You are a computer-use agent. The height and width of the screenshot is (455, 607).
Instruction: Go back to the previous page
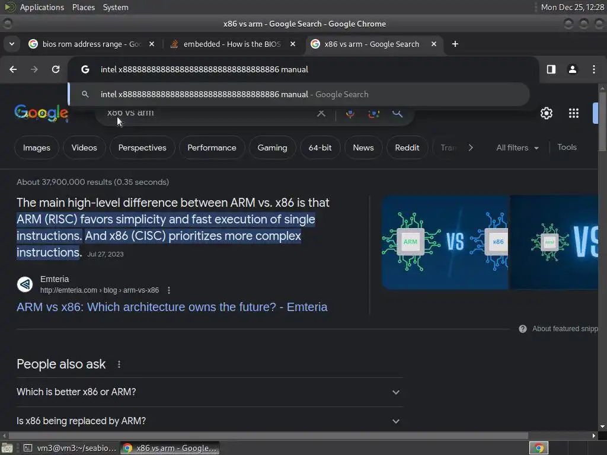coord(13,69)
